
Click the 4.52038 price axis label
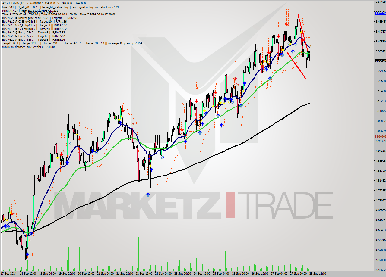381,250
